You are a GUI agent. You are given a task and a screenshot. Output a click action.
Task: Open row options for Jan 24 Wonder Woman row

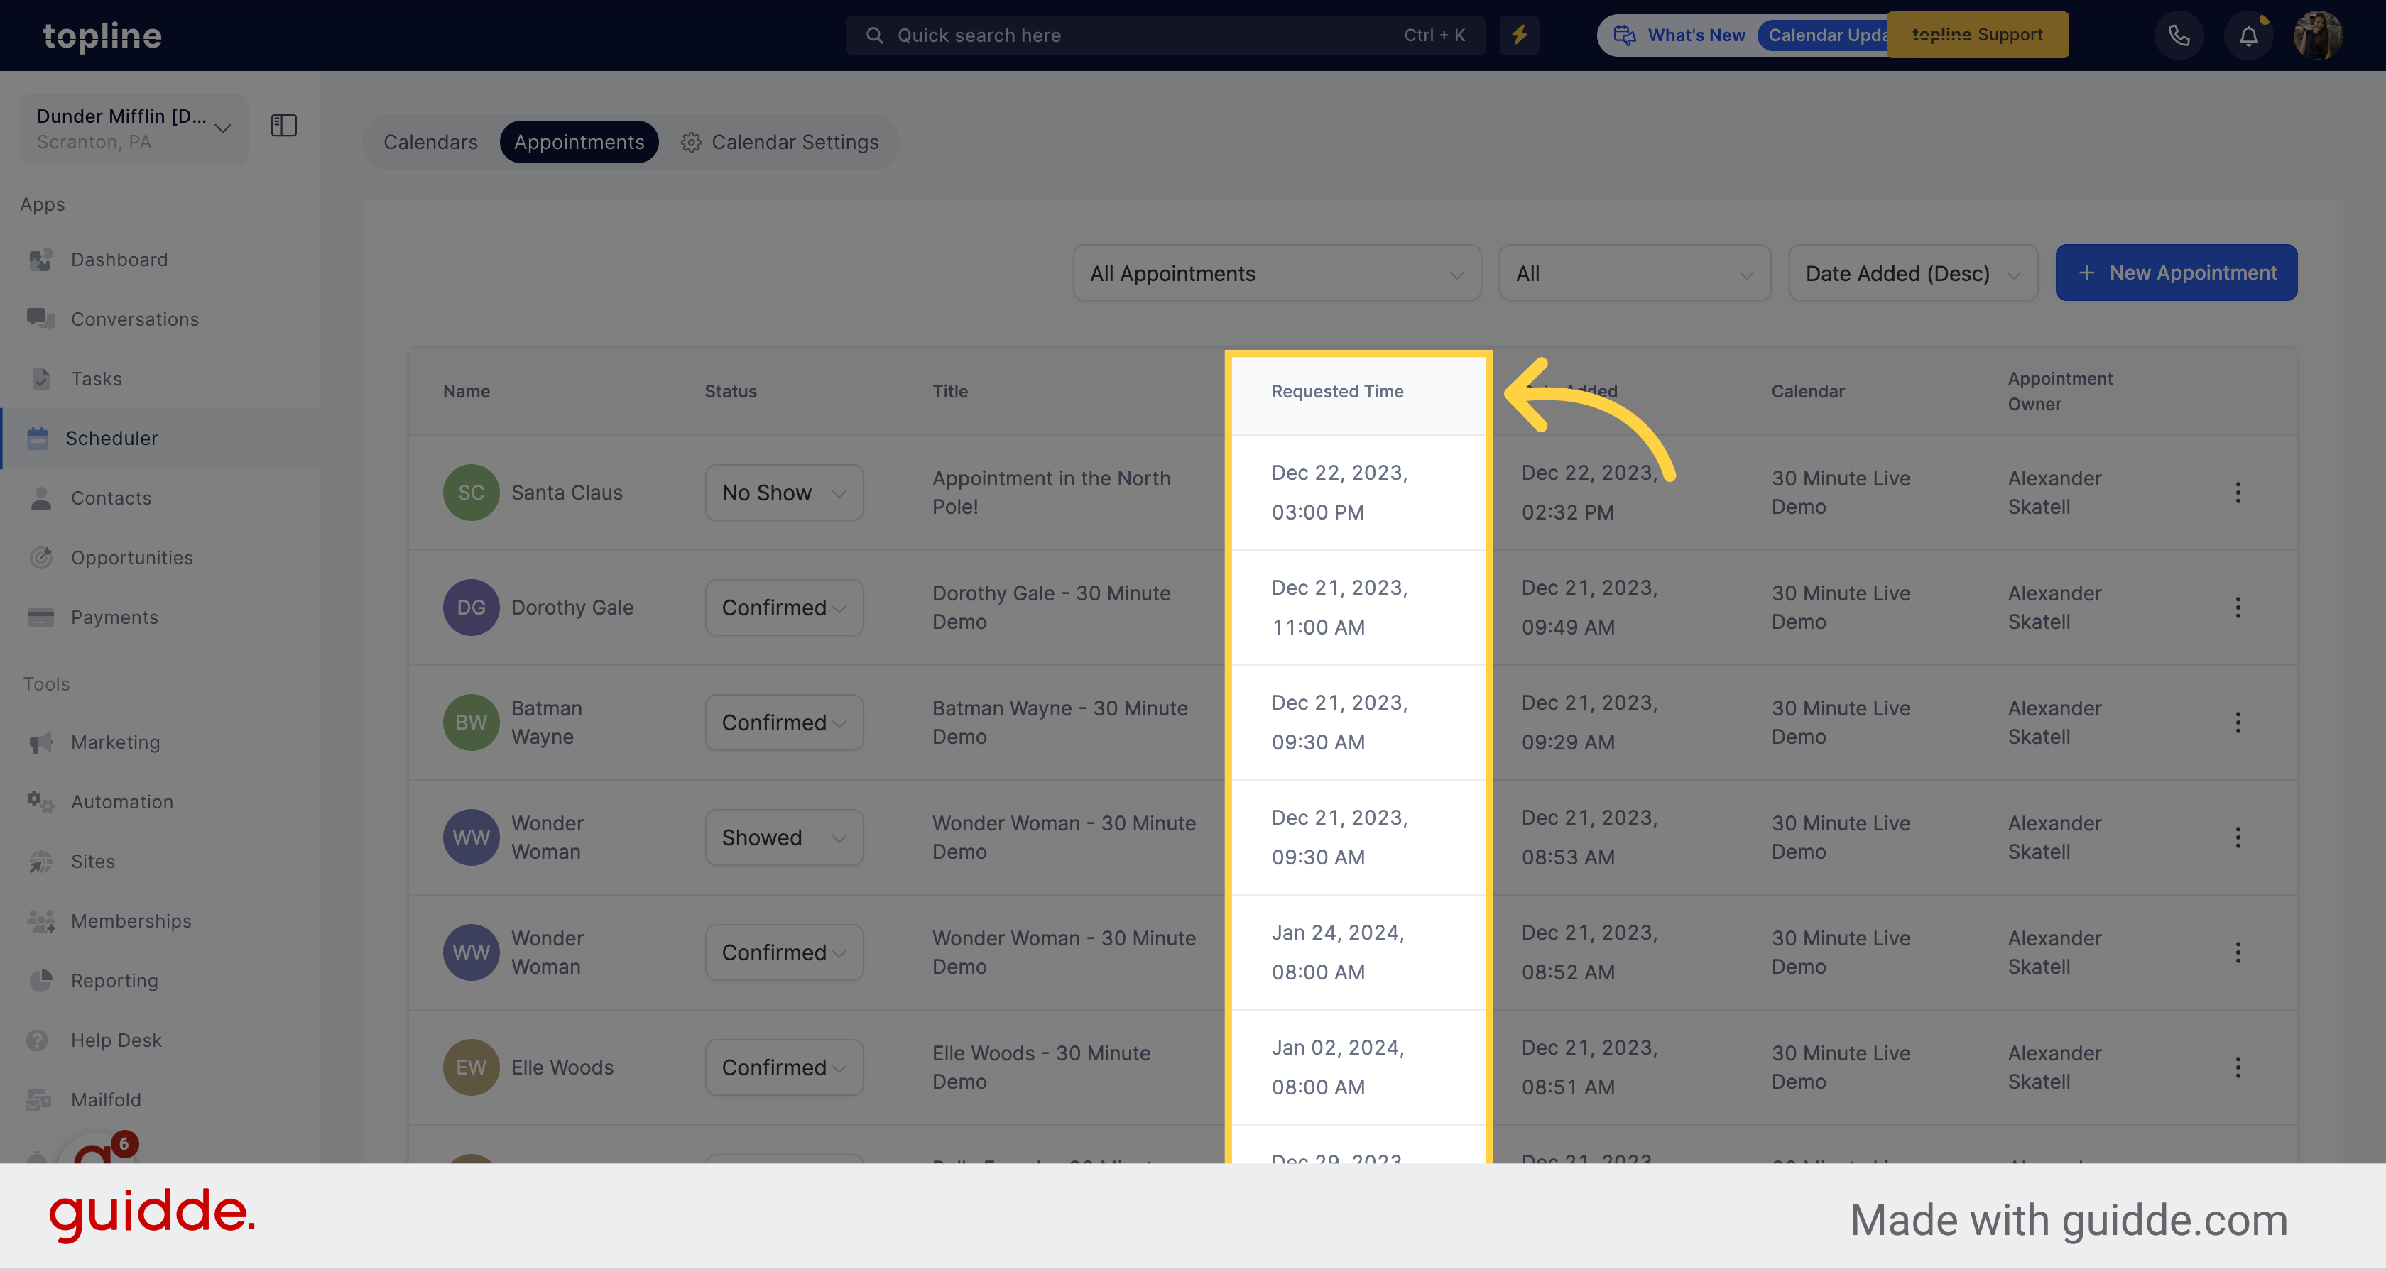click(2238, 952)
